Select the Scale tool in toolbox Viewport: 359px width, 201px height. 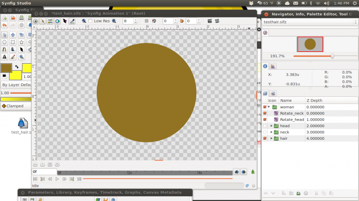pyautogui.click(x=21, y=35)
